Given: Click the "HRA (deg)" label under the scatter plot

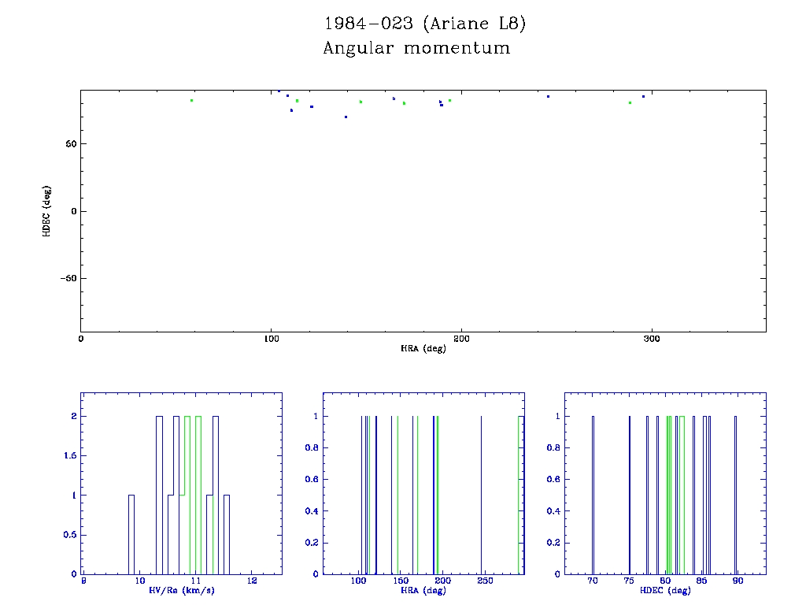Looking at the screenshot, I should 423,348.
